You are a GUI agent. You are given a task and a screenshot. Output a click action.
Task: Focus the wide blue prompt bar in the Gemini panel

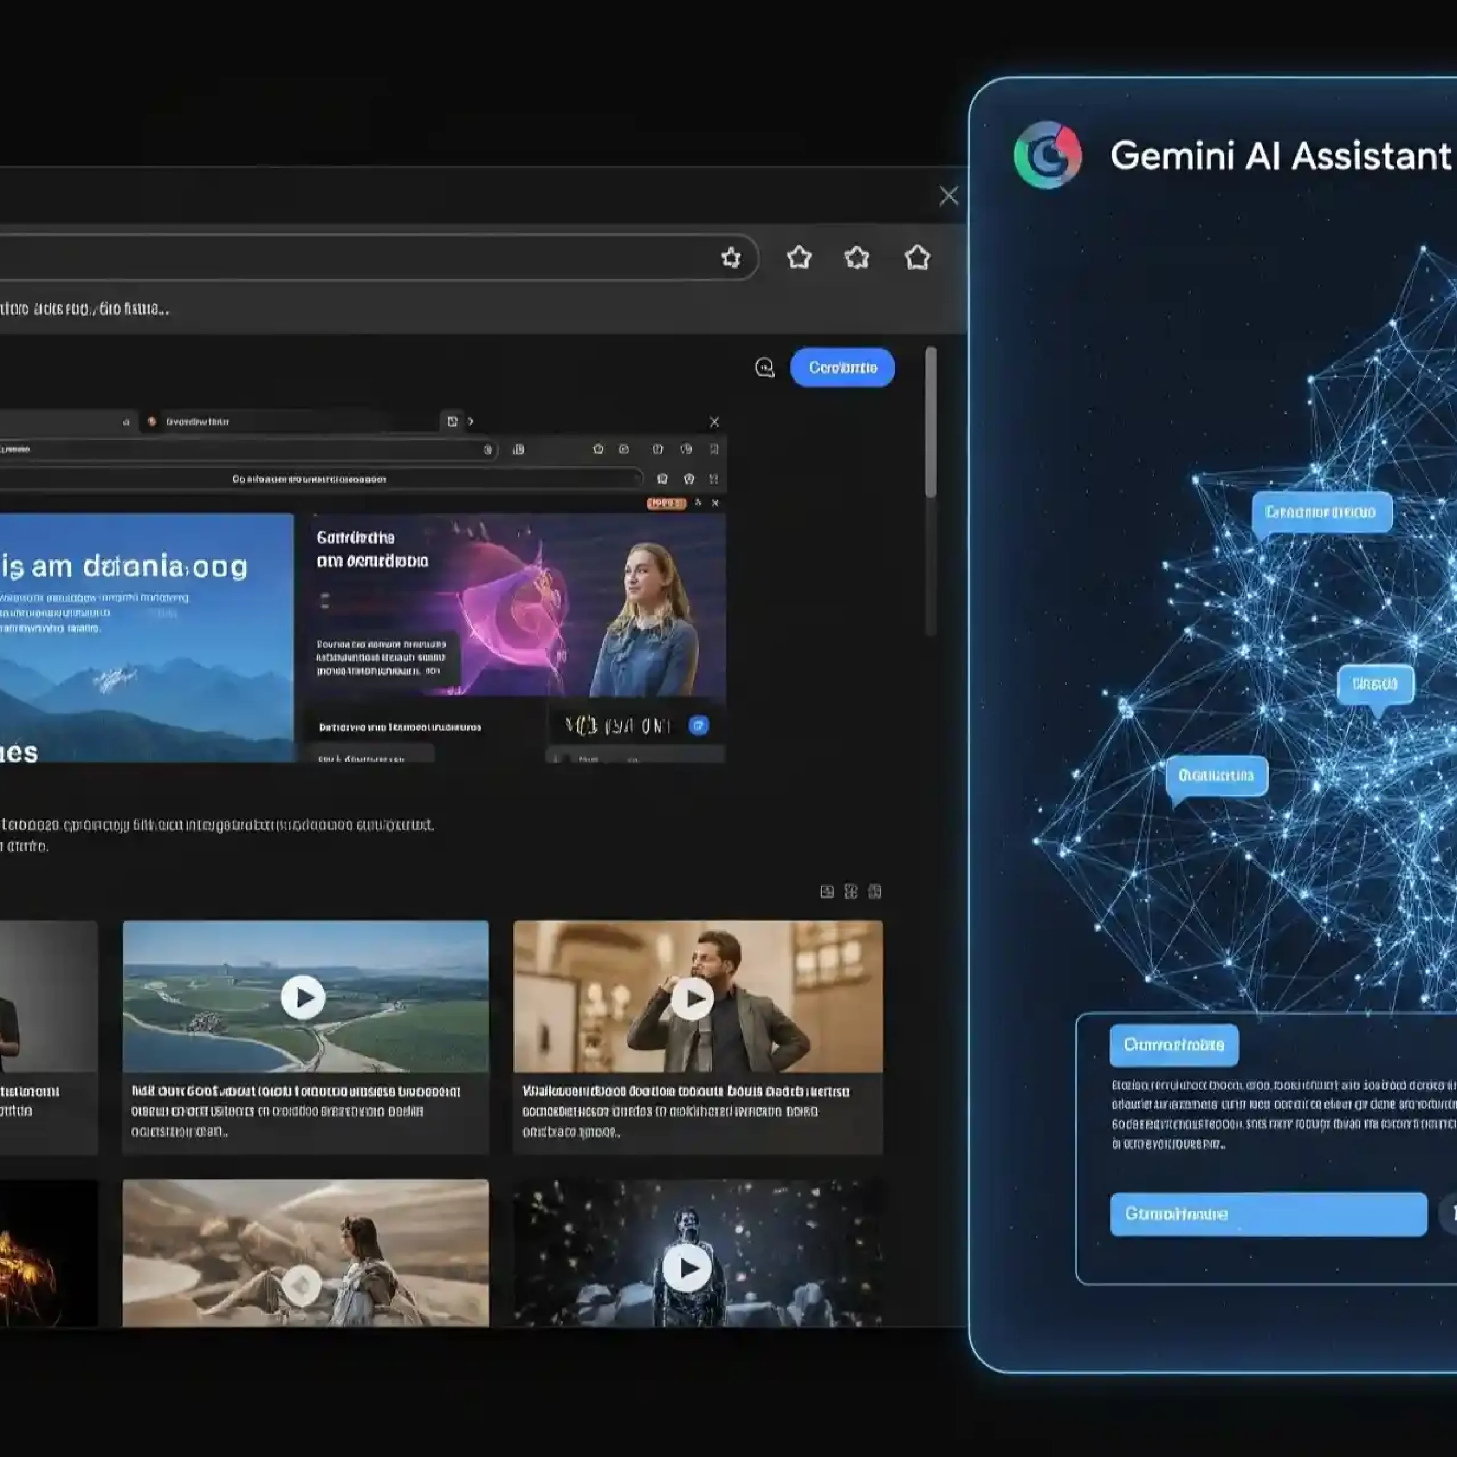coord(1269,1214)
